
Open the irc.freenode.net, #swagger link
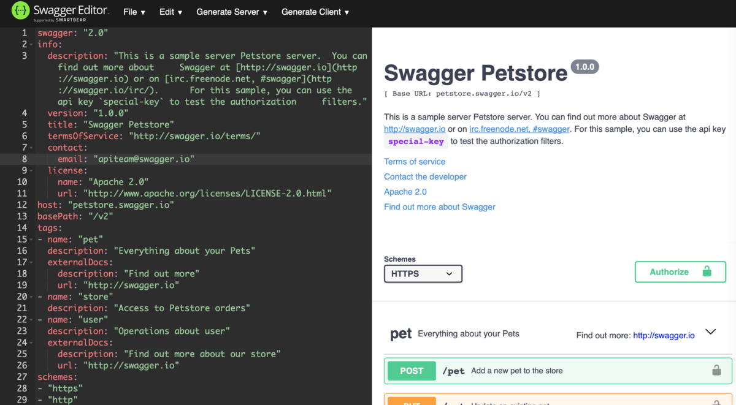coord(519,129)
